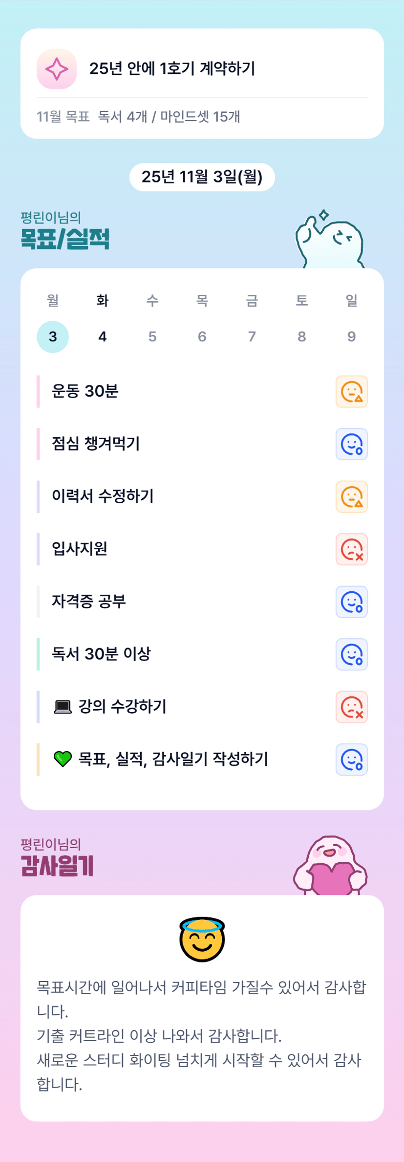The image size is (404, 1162).
Task: Open the 25년 11월 3일(월) date pill
Action: (202, 177)
